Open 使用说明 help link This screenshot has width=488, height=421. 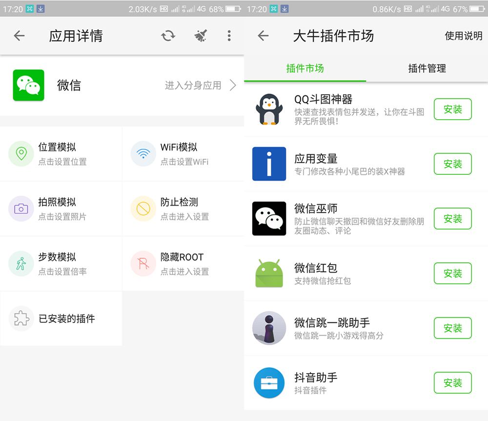(x=464, y=36)
